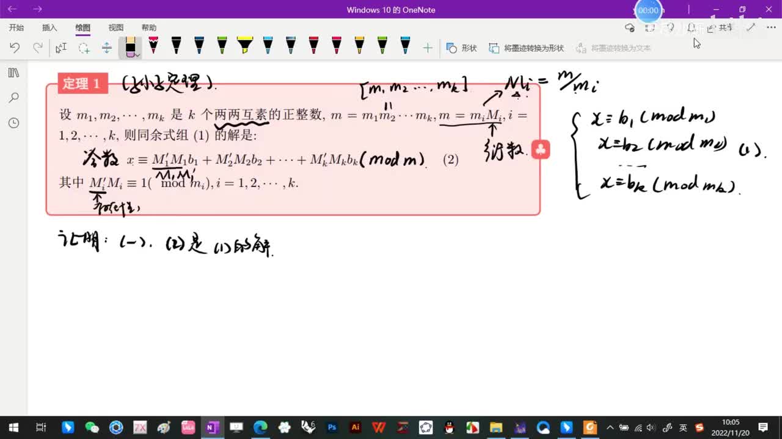
Task: Open the 插入 tab
Action: pyautogui.click(x=49, y=27)
